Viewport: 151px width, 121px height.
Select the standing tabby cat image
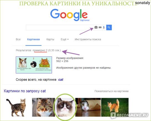[x=16, y=107]
